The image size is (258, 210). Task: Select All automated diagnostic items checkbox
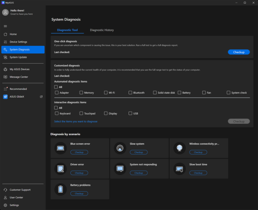point(56,87)
